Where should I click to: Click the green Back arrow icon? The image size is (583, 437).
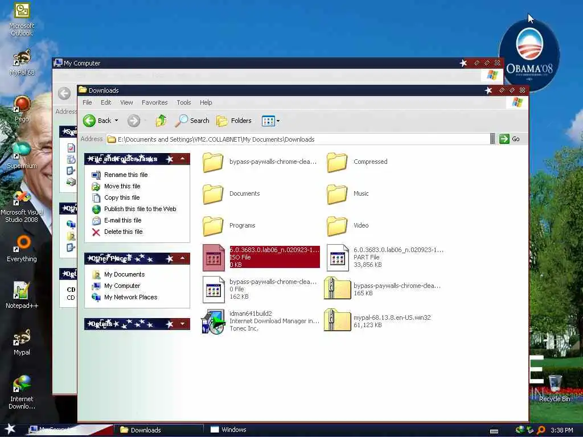pos(89,121)
